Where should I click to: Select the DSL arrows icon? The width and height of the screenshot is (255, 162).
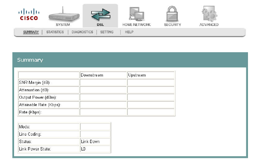[101, 15]
